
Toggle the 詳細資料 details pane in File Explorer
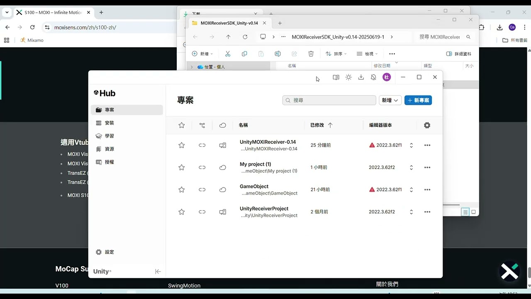coord(458,54)
